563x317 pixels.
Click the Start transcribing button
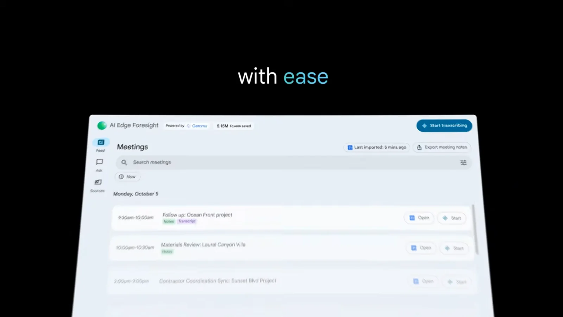coord(444,125)
